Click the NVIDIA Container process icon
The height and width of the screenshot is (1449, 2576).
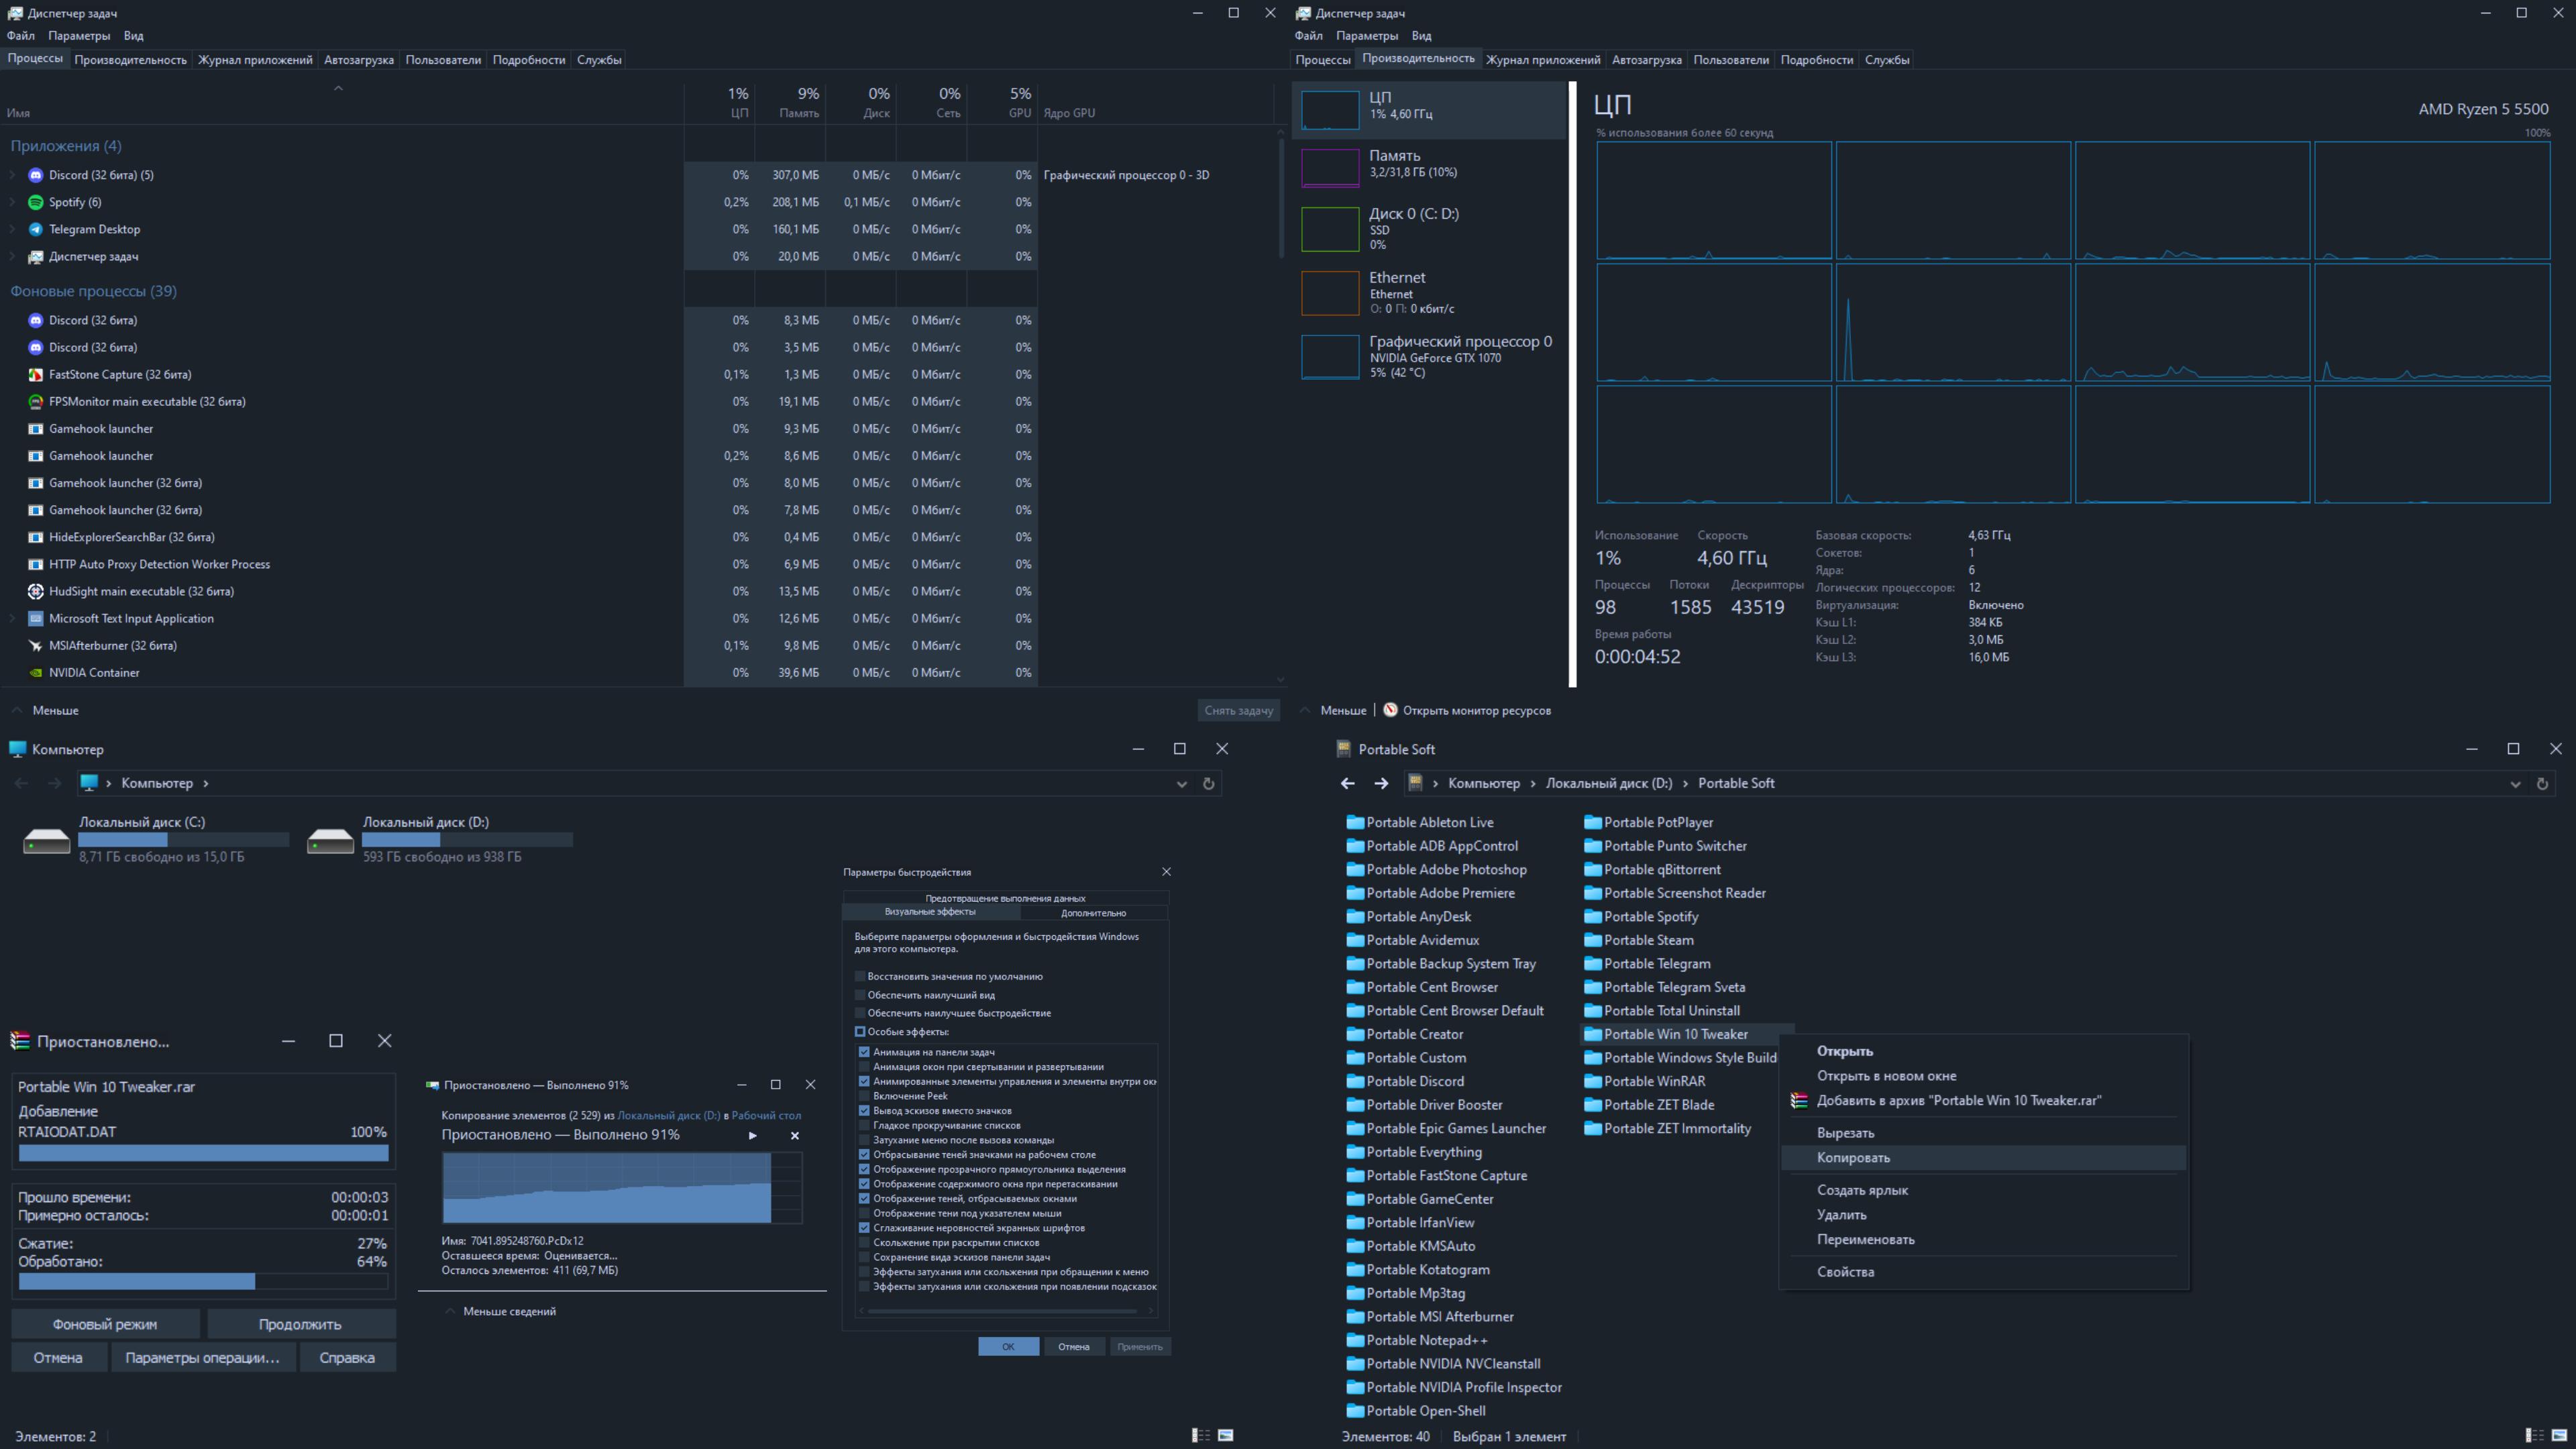[35, 672]
